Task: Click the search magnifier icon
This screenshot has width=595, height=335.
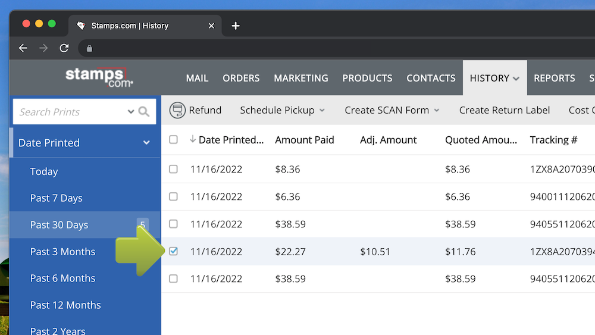Action: pyautogui.click(x=144, y=112)
